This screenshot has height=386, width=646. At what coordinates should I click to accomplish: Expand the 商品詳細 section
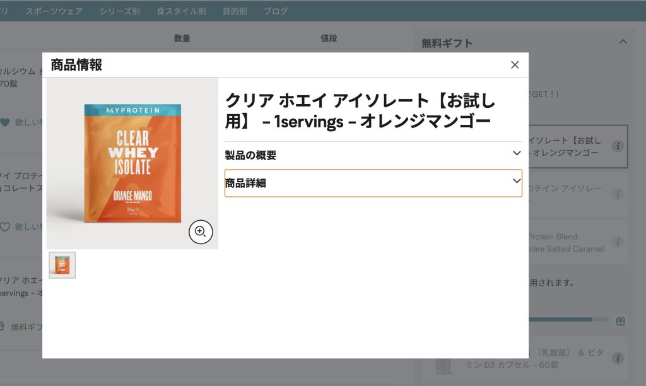[x=373, y=183]
